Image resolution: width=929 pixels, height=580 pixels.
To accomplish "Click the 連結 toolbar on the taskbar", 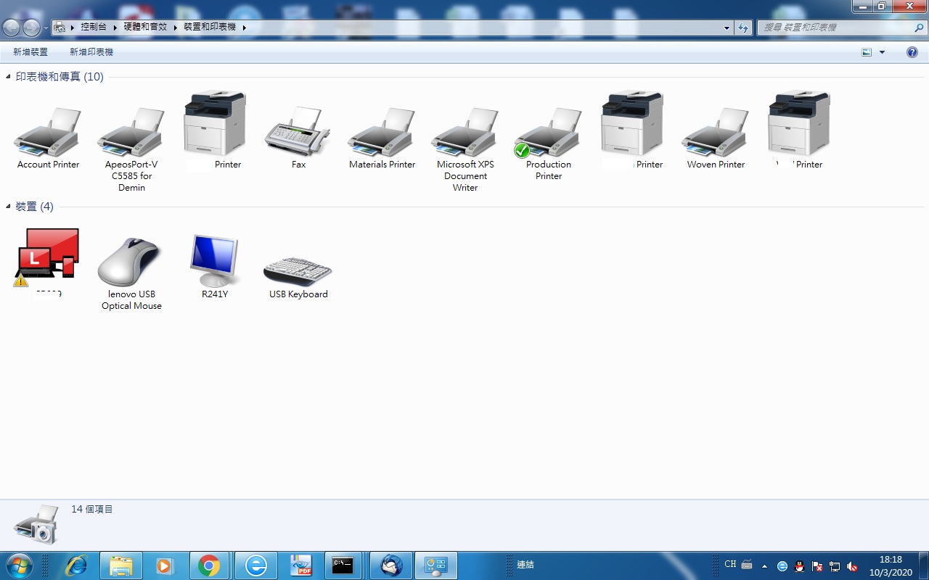I will coord(525,565).
